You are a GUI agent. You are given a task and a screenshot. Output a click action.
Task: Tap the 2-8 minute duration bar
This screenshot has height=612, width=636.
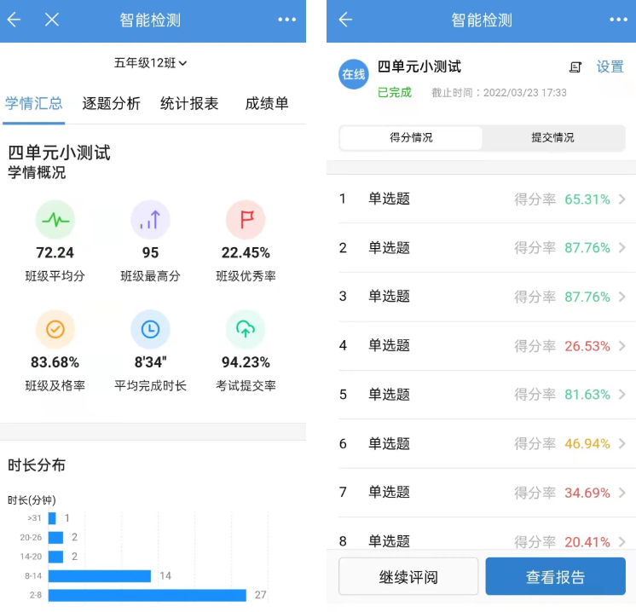click(x=147, y=595)
